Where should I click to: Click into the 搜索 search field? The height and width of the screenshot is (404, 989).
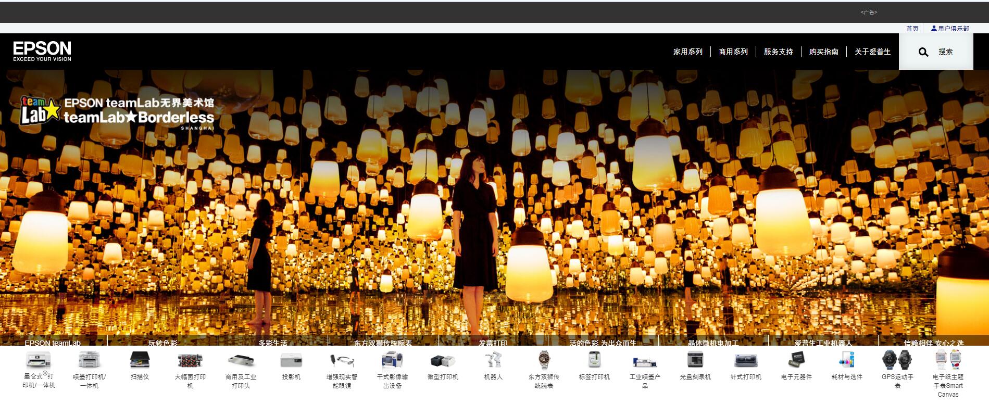(x=946, y=52)
